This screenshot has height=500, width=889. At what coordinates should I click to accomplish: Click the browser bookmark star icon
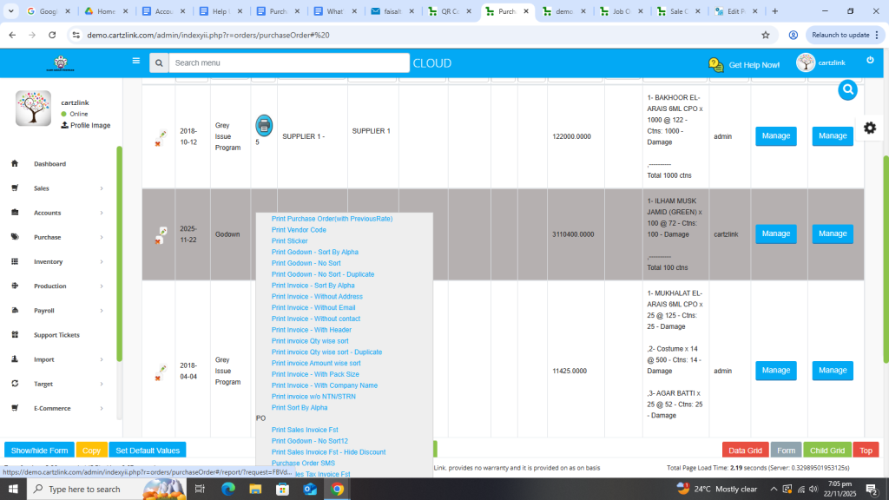point(765,35)
